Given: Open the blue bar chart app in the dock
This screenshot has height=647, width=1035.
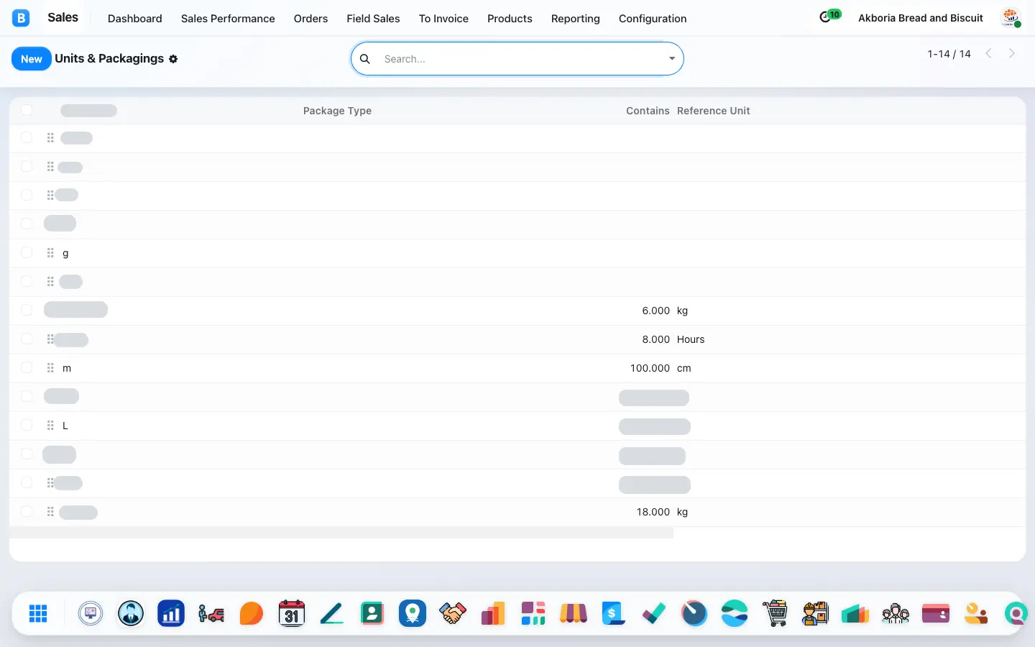Looking at the screenshot, I should pos(171,613).
